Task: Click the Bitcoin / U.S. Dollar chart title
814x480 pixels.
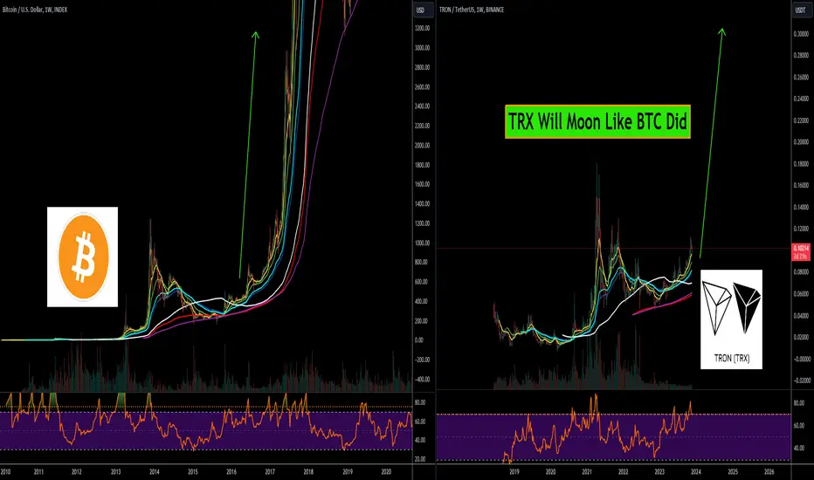Action: (x=35, y=10)
